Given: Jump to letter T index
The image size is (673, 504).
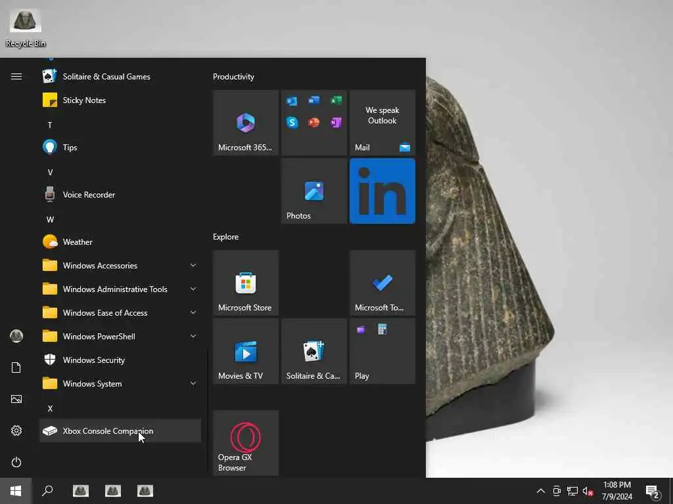Looking at the screenshot, I should coord(50,125).
